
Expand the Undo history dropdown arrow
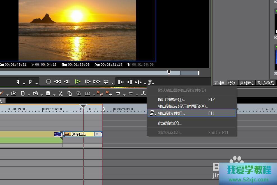click(124, 95)
